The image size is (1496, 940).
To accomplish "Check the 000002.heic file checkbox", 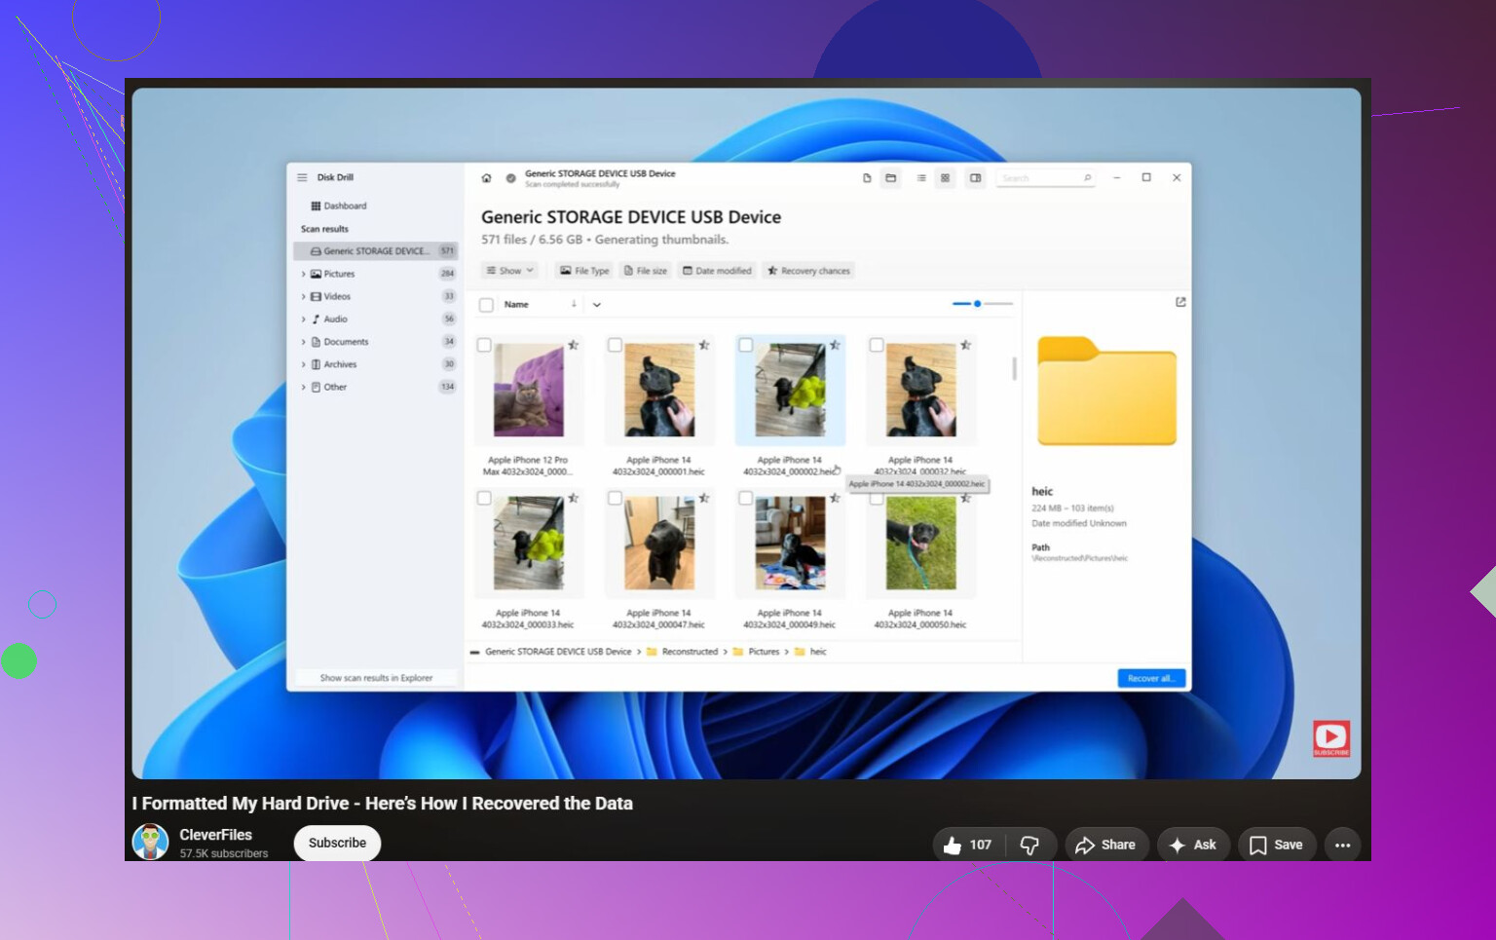I will pos(745,345).
